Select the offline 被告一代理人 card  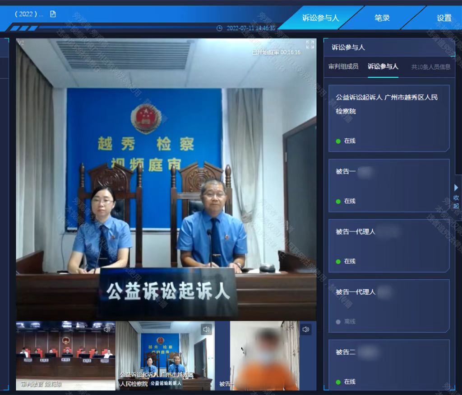point(389,306)
